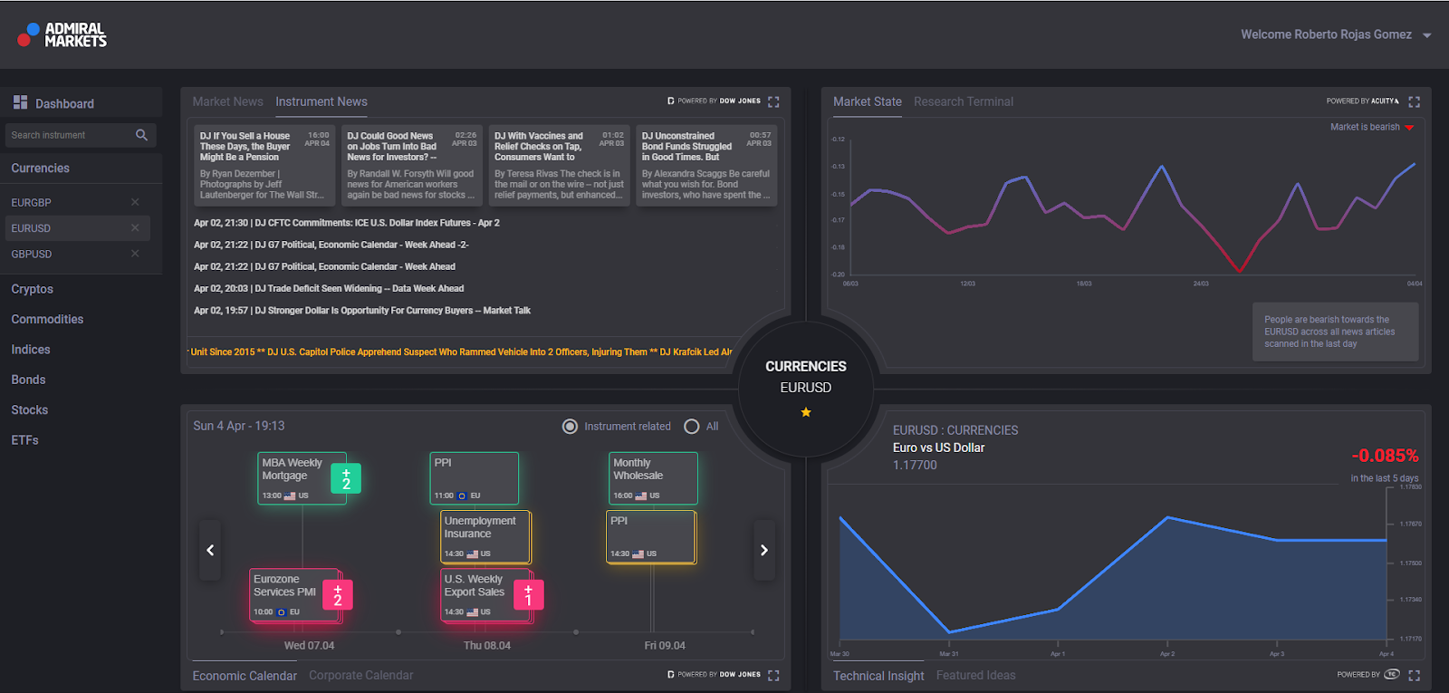Open the Market is bearish dropdown
Image resolution: width=1449 pixels, height=693 pixels.
pos(1409,128)
